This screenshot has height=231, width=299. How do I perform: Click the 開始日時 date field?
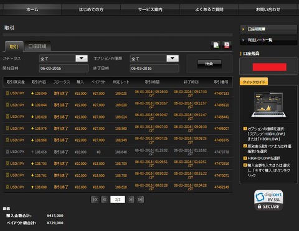pyautogui.click(x=64, y=68)
